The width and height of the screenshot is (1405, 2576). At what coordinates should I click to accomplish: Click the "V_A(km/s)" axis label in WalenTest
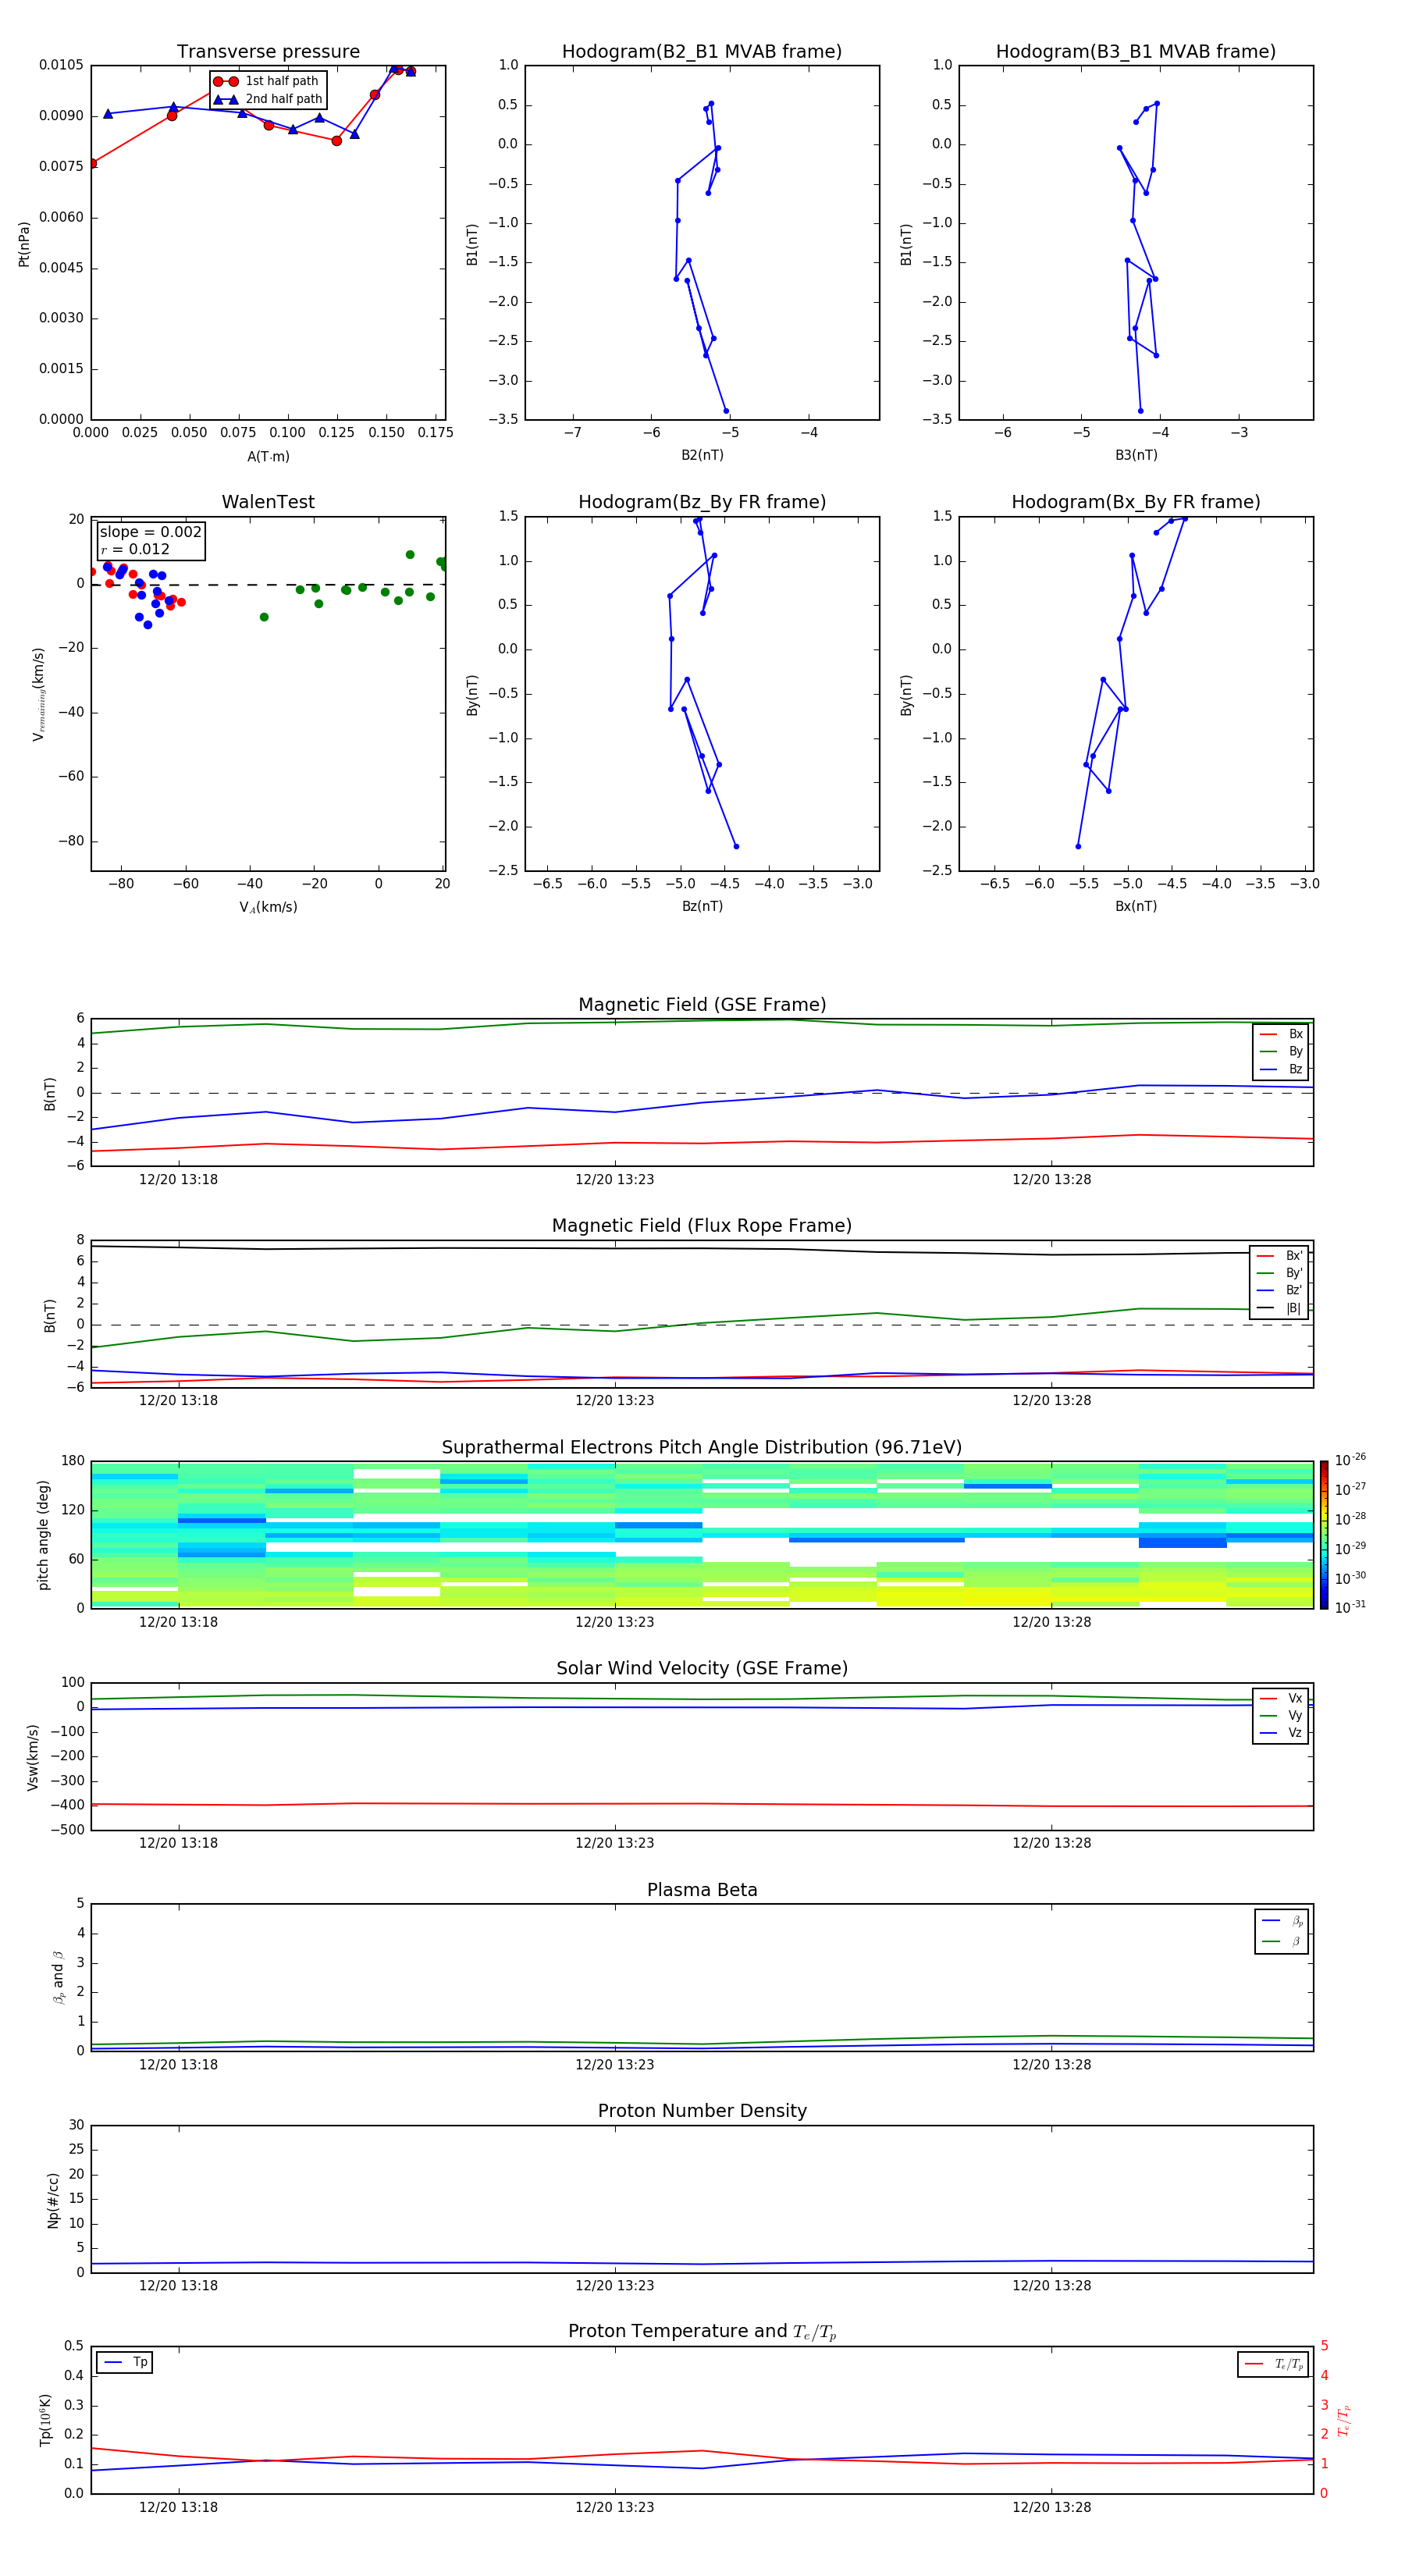[268, 907]
